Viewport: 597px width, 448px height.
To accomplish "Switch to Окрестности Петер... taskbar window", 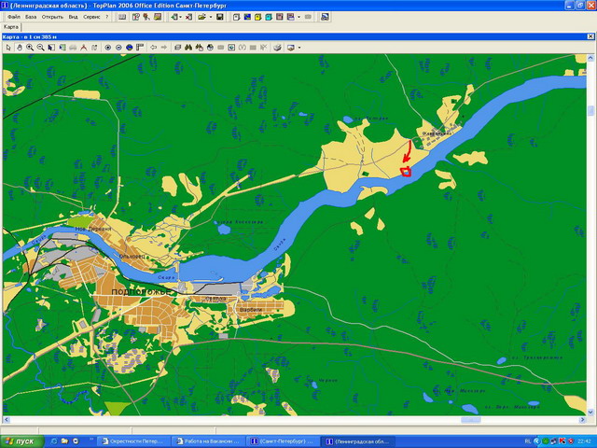I will point(137,441).
